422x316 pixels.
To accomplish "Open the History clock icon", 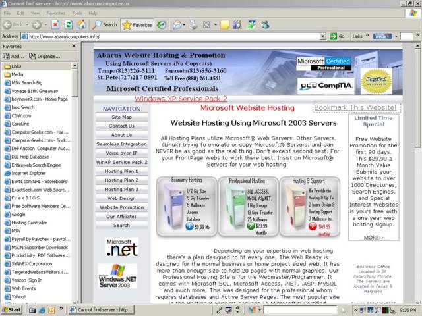I will coord(162,25).
